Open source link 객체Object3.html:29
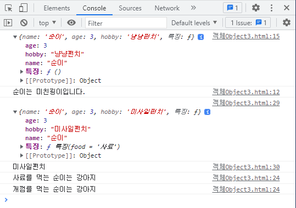 (x=246, y=103)
